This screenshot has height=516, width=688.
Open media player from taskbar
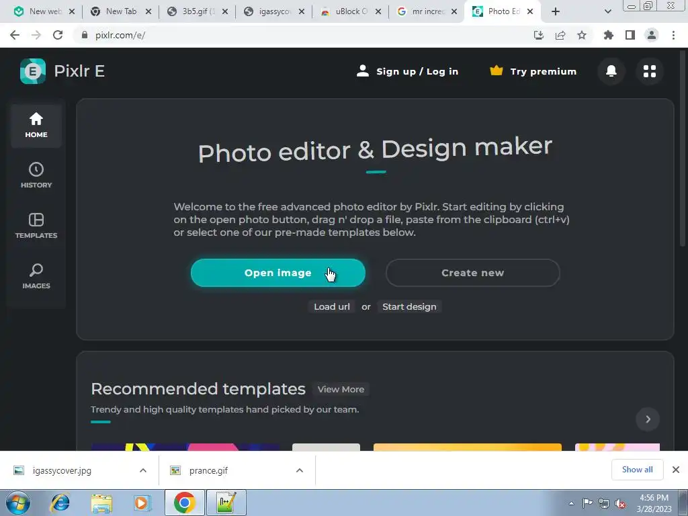point(142,503)
